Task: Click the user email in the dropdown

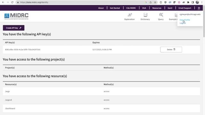Action: coord(190,14)
